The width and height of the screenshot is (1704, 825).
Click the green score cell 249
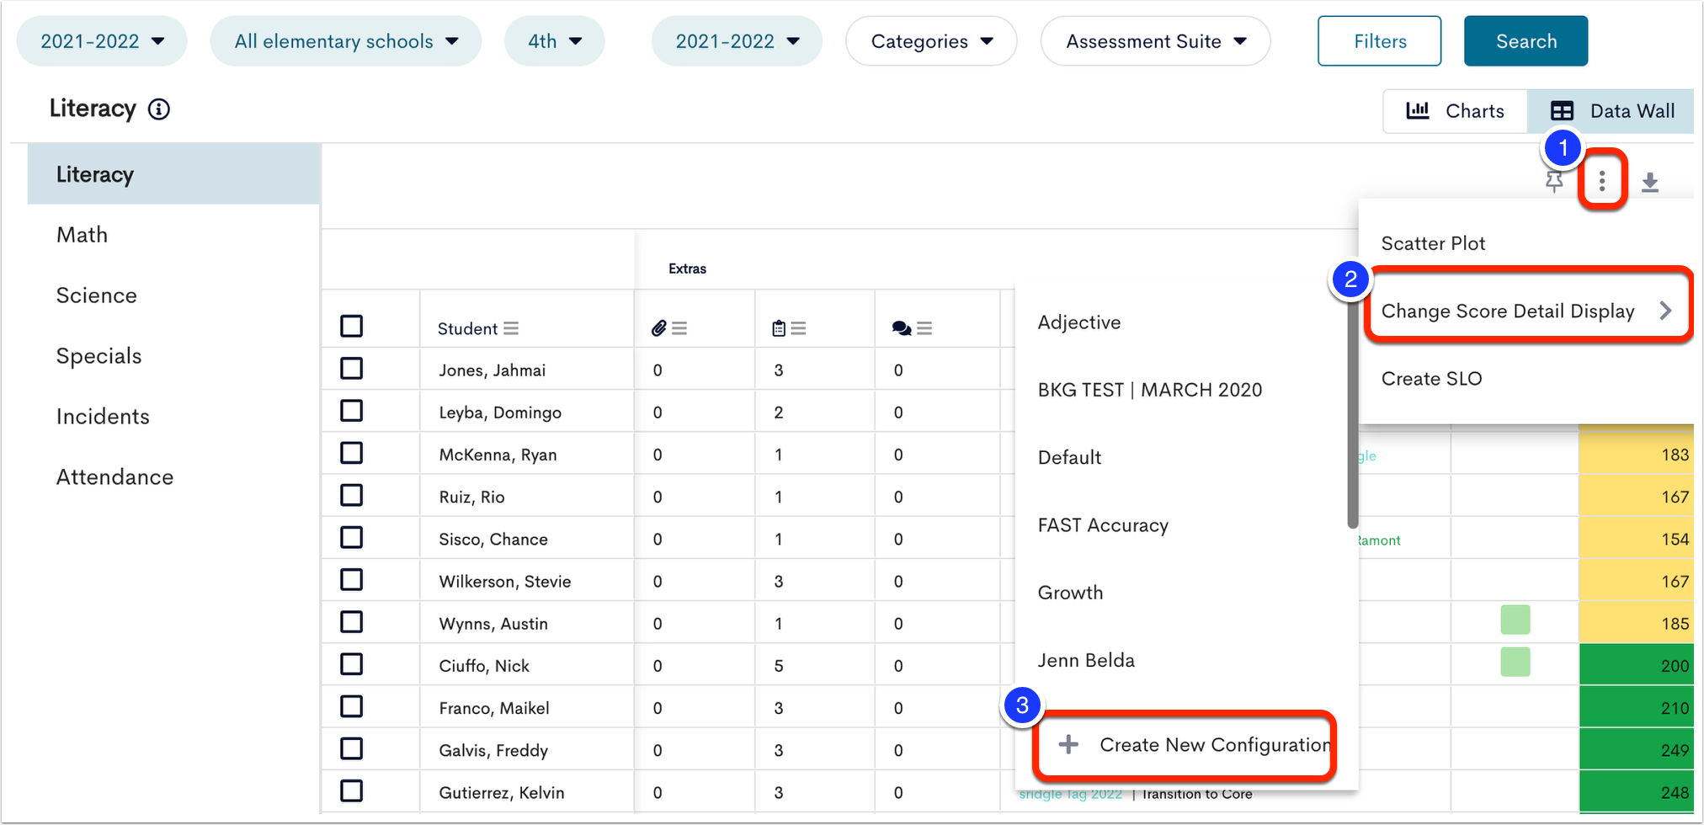point(1636,749)
